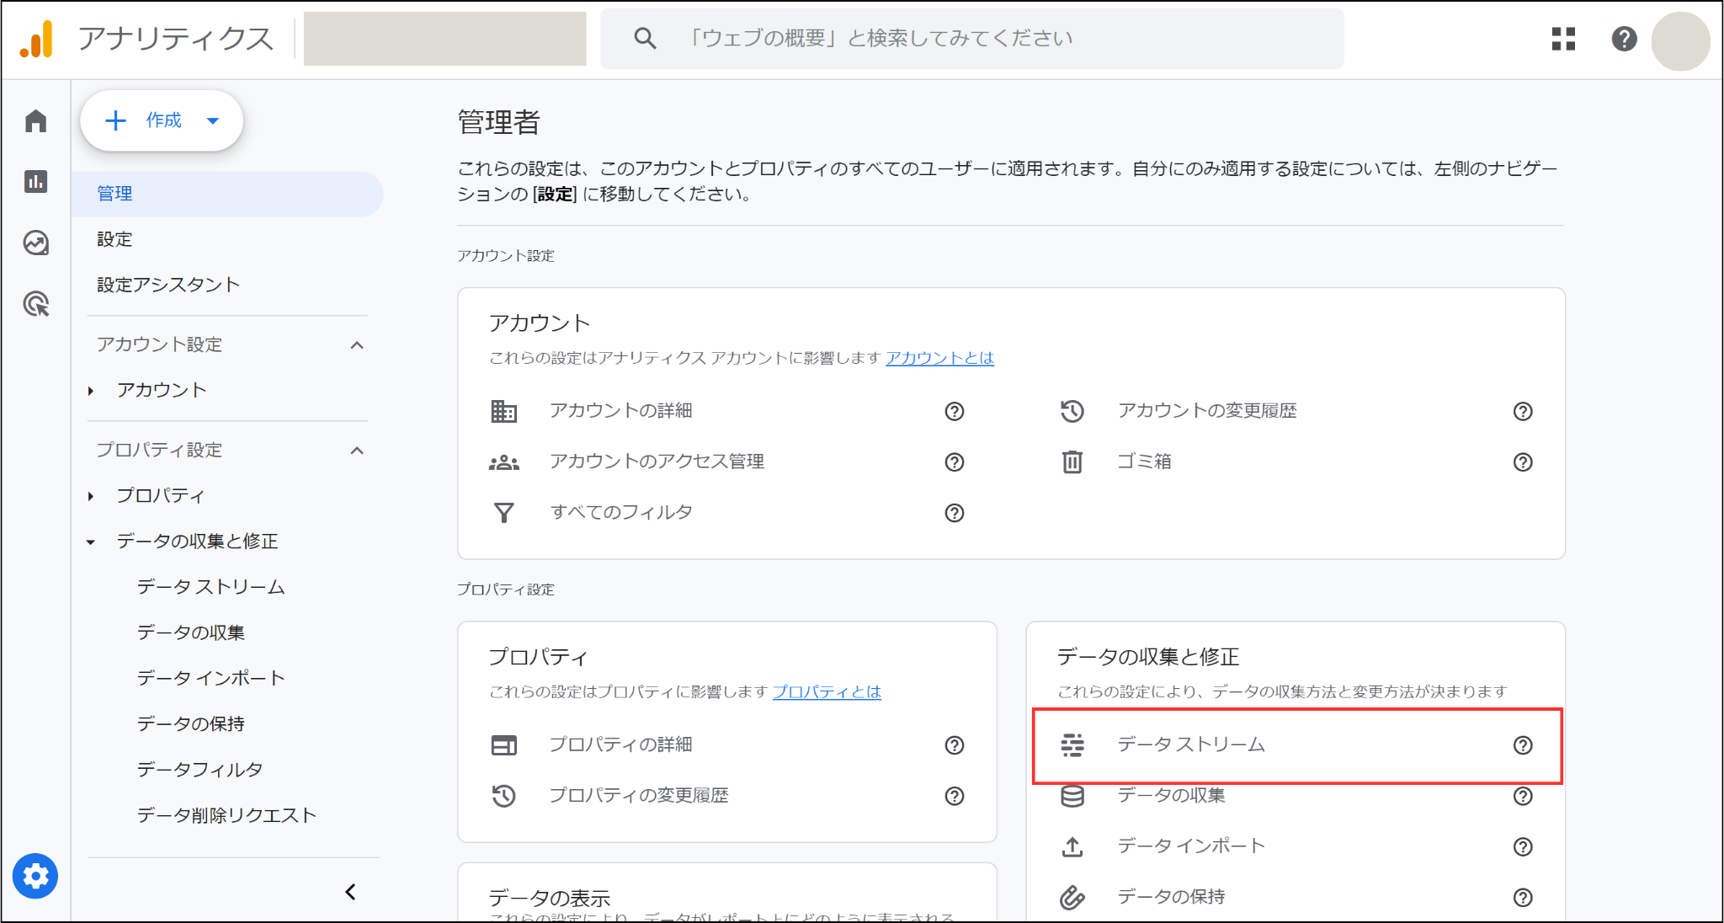Screen dimensions: 1724x923
Task: Click help icon for データの保持 card row
Action: [x=1523, y=897]
